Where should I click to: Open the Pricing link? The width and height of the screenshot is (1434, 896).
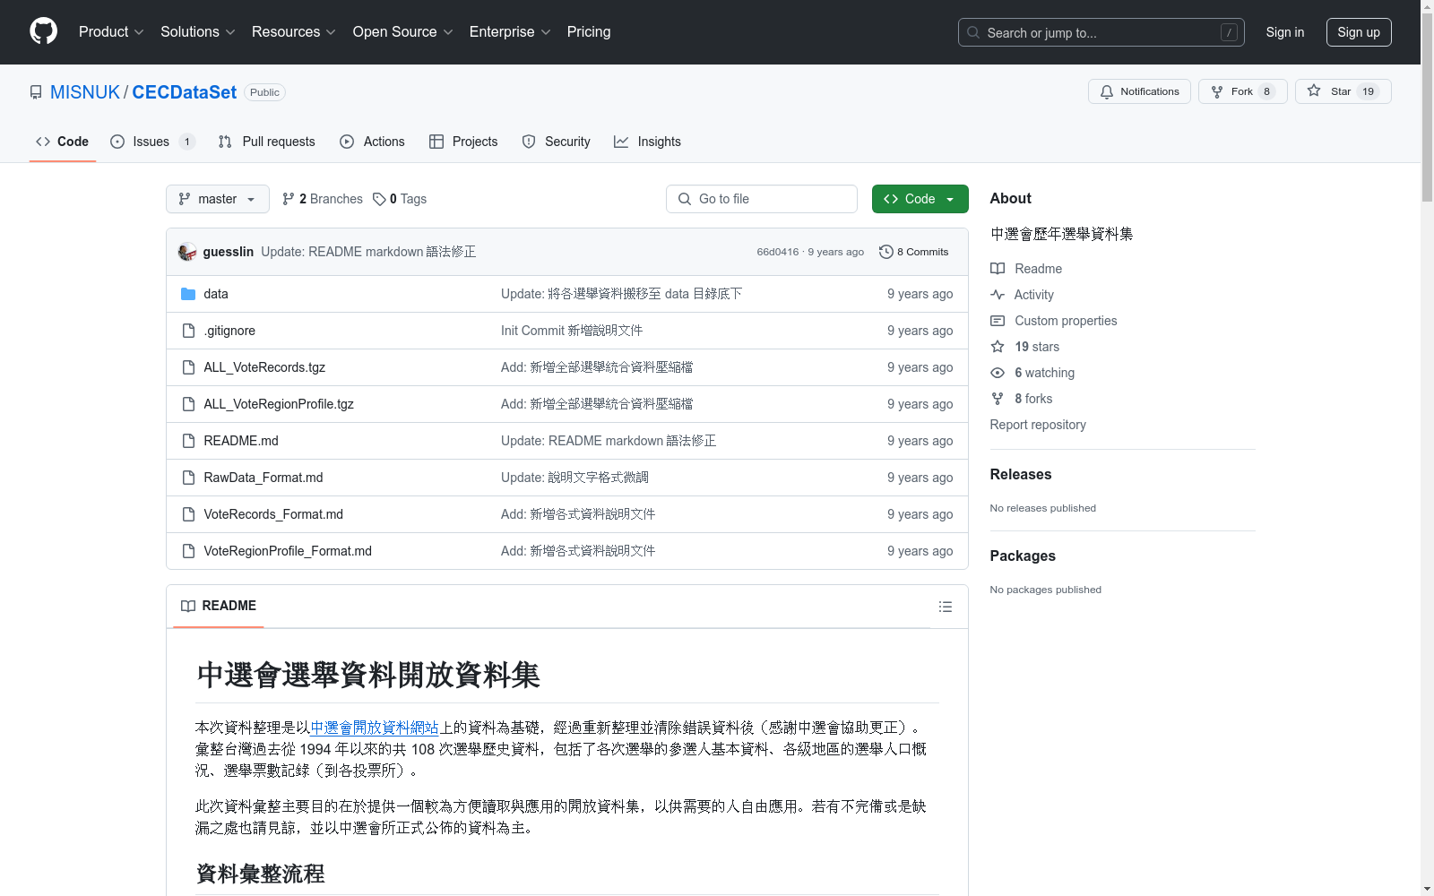pos(589,31)
